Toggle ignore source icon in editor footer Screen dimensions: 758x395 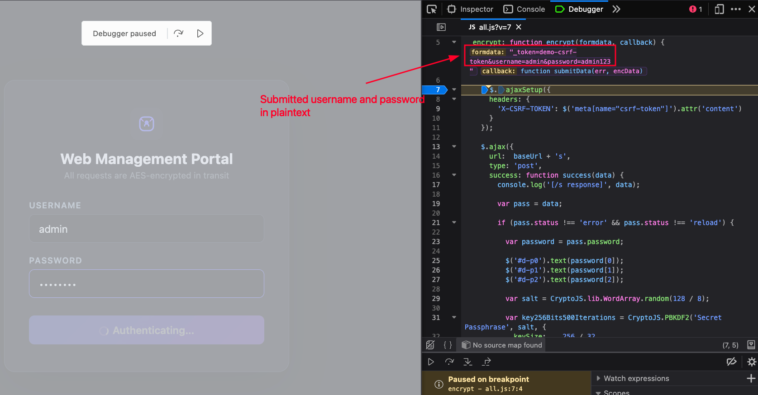(430, 345)
